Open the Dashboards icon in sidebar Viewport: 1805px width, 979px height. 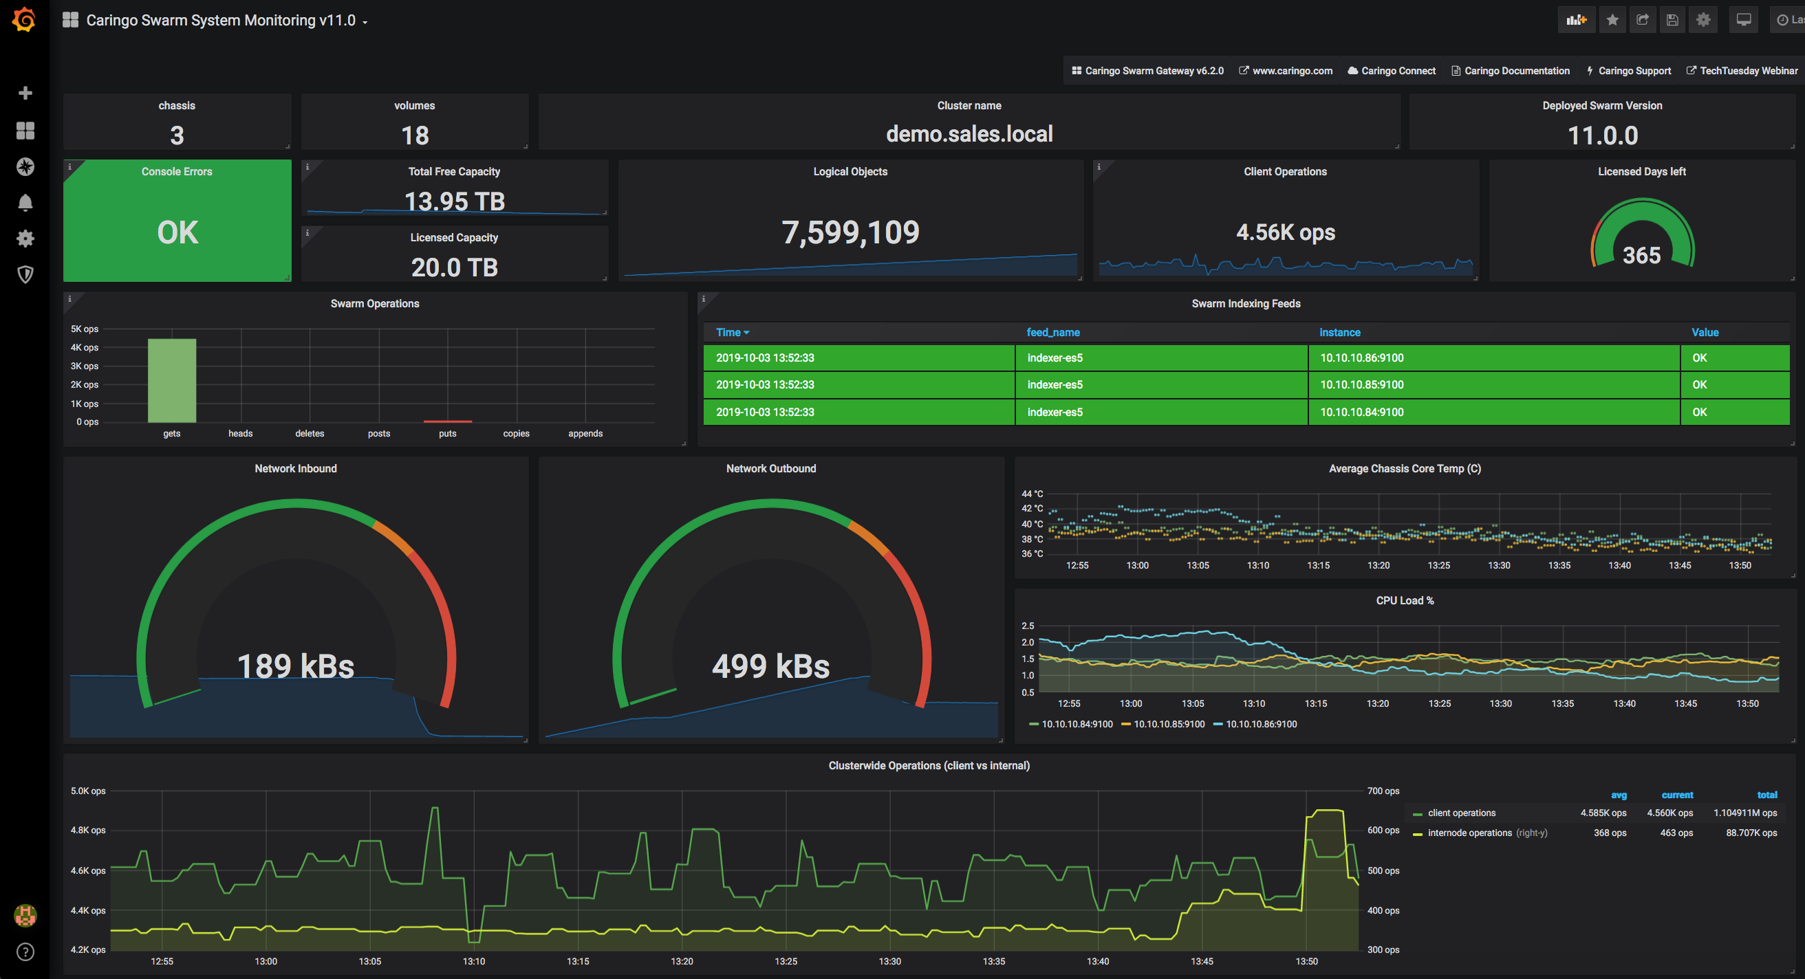(x=25, y=130)
